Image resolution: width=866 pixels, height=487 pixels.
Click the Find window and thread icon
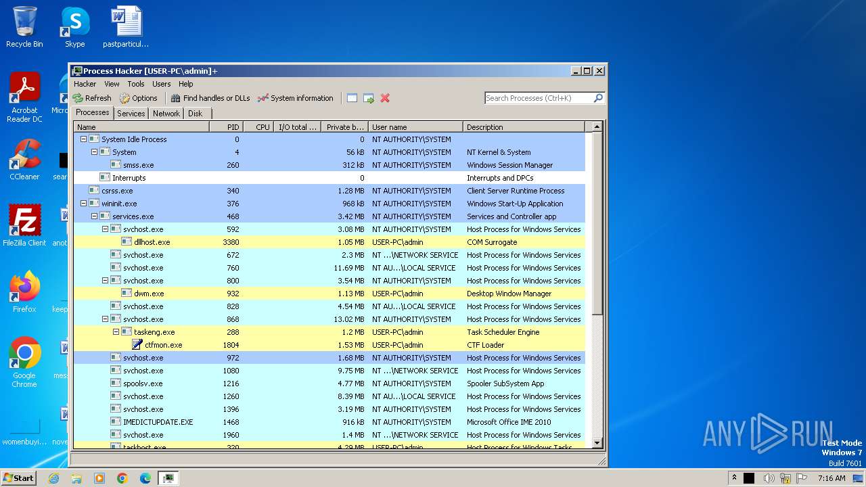click(369, 98)
